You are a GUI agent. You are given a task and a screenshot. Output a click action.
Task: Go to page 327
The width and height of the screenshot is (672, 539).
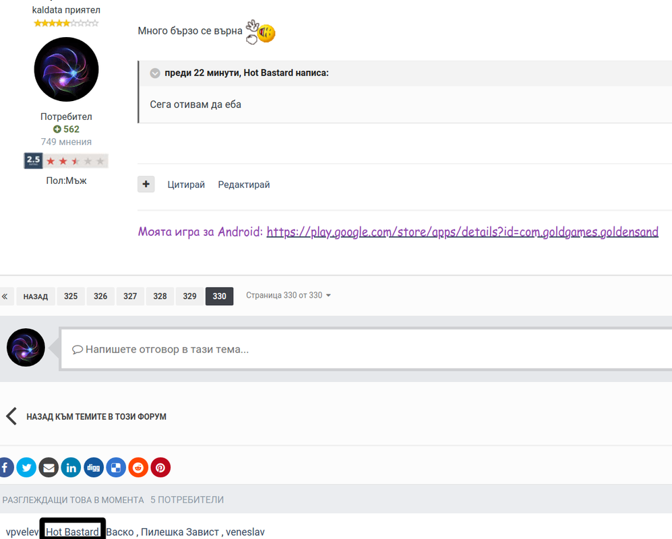(130, 296)
